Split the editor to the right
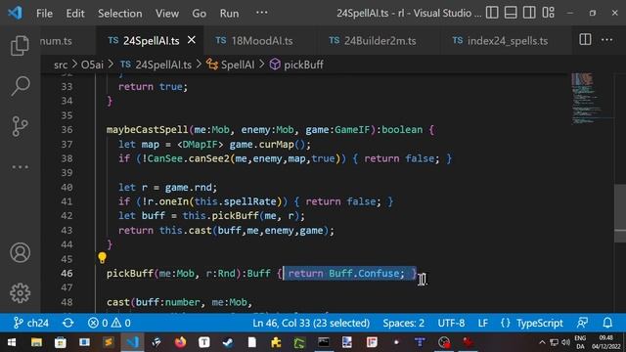Viewport: 626px width, 352px height. point(585,39)
